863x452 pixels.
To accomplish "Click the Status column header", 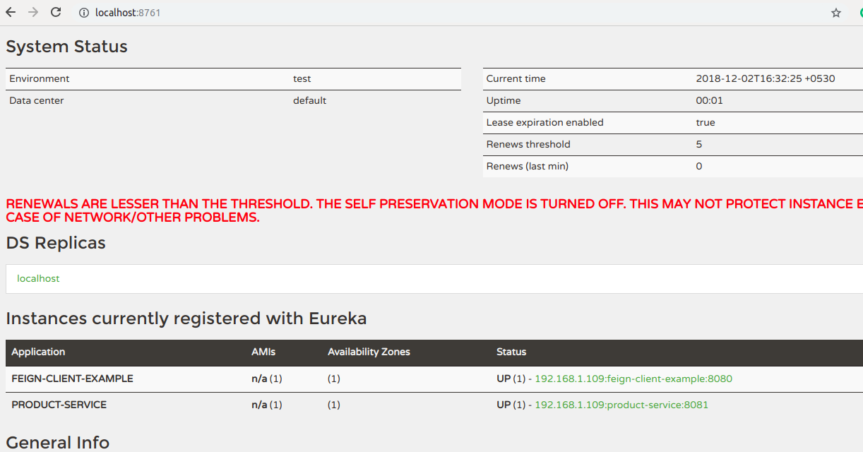I will [511, 352].
